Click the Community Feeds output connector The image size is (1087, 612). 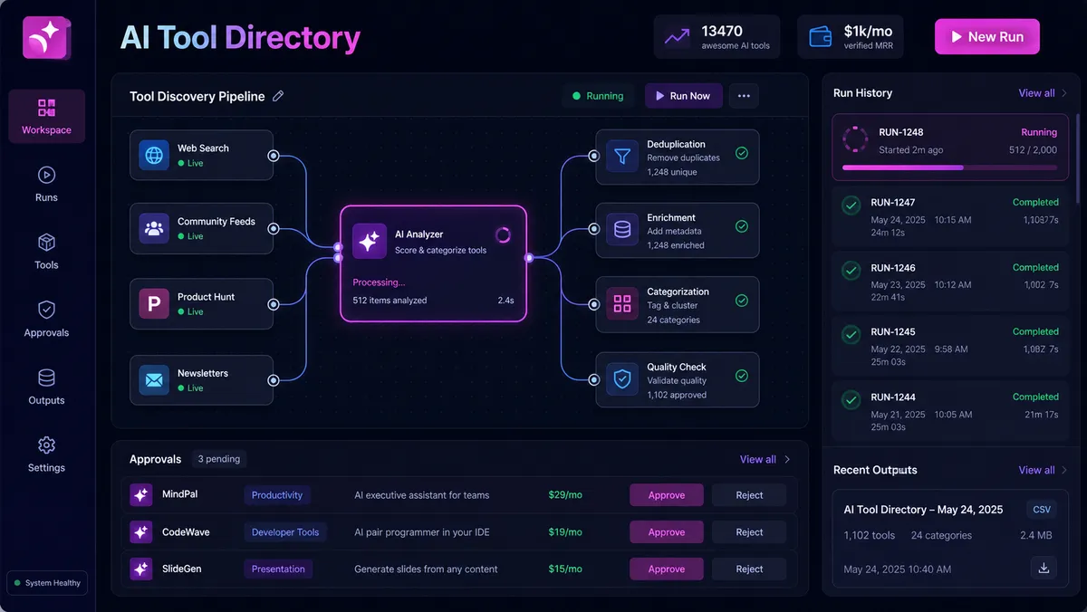point(273,229)
